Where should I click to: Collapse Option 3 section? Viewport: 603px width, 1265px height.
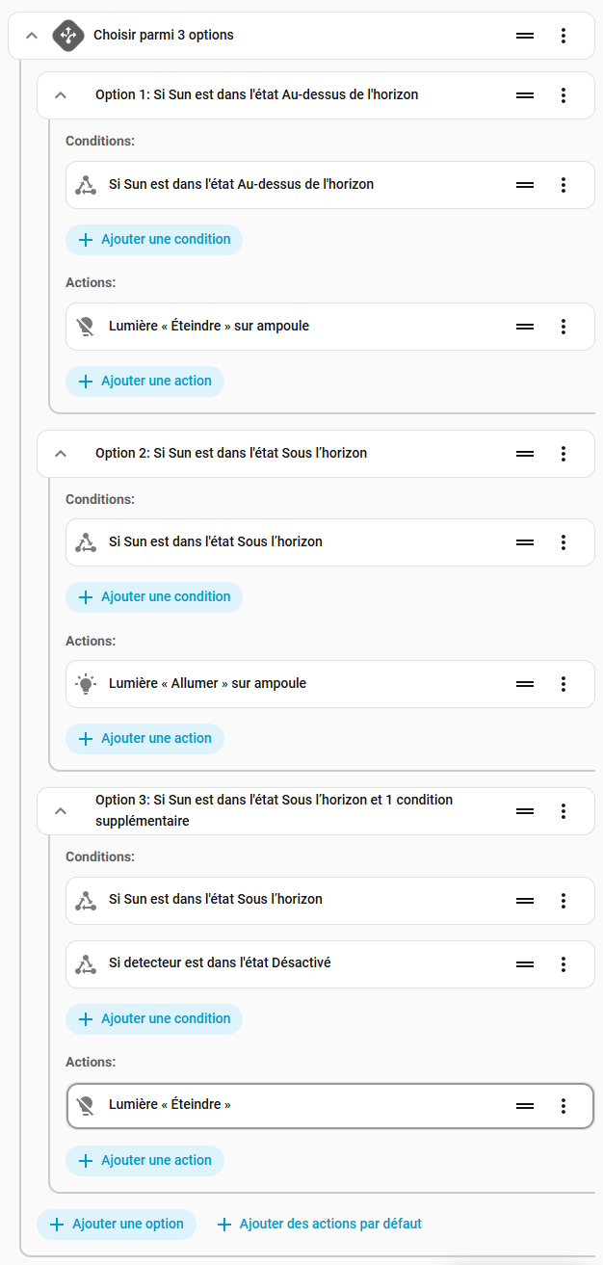(61, 811)
